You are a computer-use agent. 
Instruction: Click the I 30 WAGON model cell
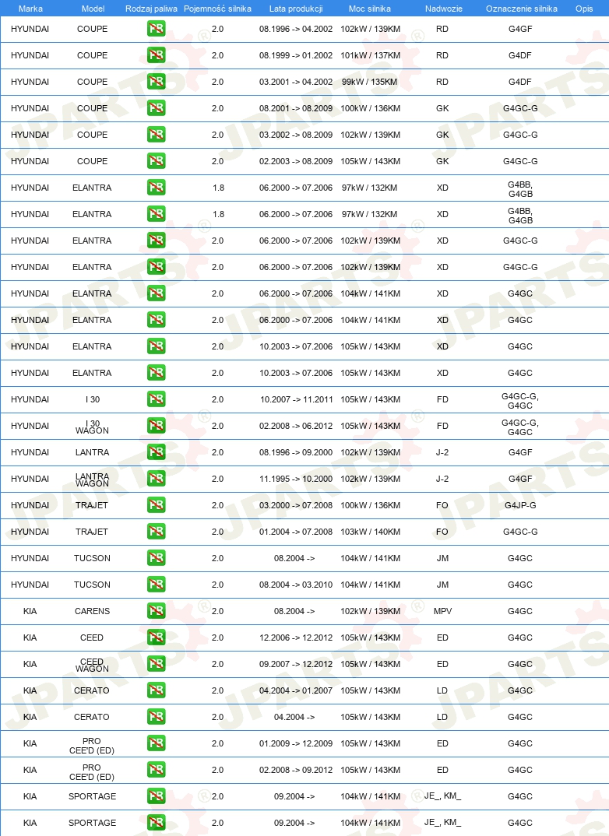click(x=92, y=427)
